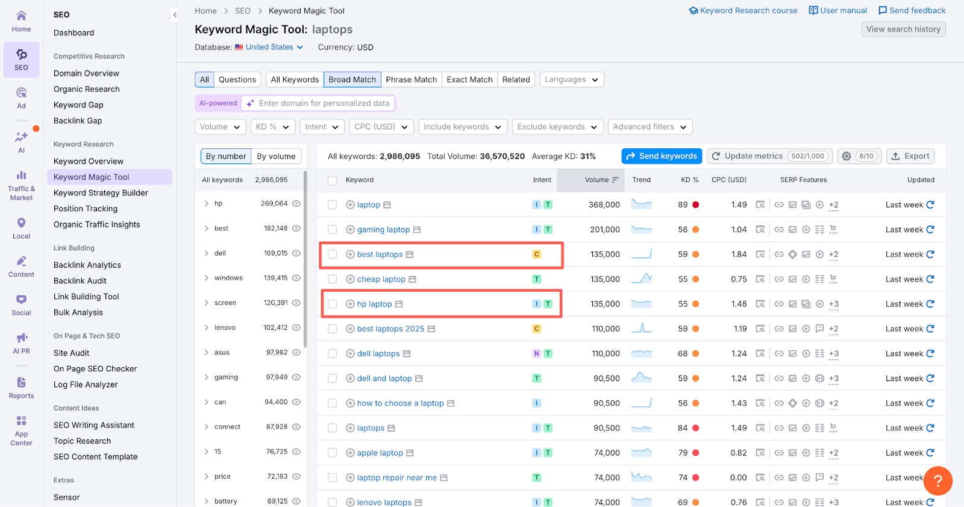Viewport: 964px width, 507px height.
Task: Check the best laptops 2025 checkbox
Action: point(332,329)
